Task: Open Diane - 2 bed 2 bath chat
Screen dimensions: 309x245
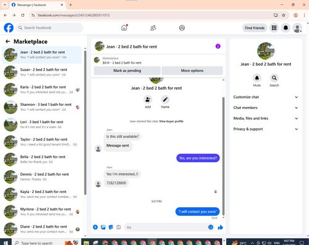Action: click(42, 229)
